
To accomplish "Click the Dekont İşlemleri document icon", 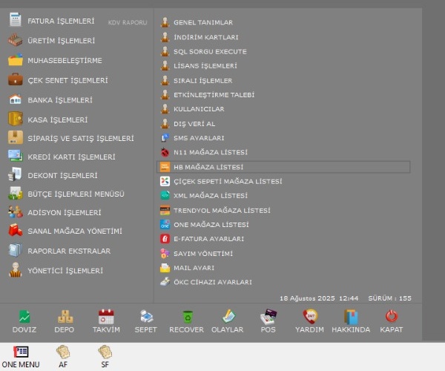I will (x=16, y=174).
